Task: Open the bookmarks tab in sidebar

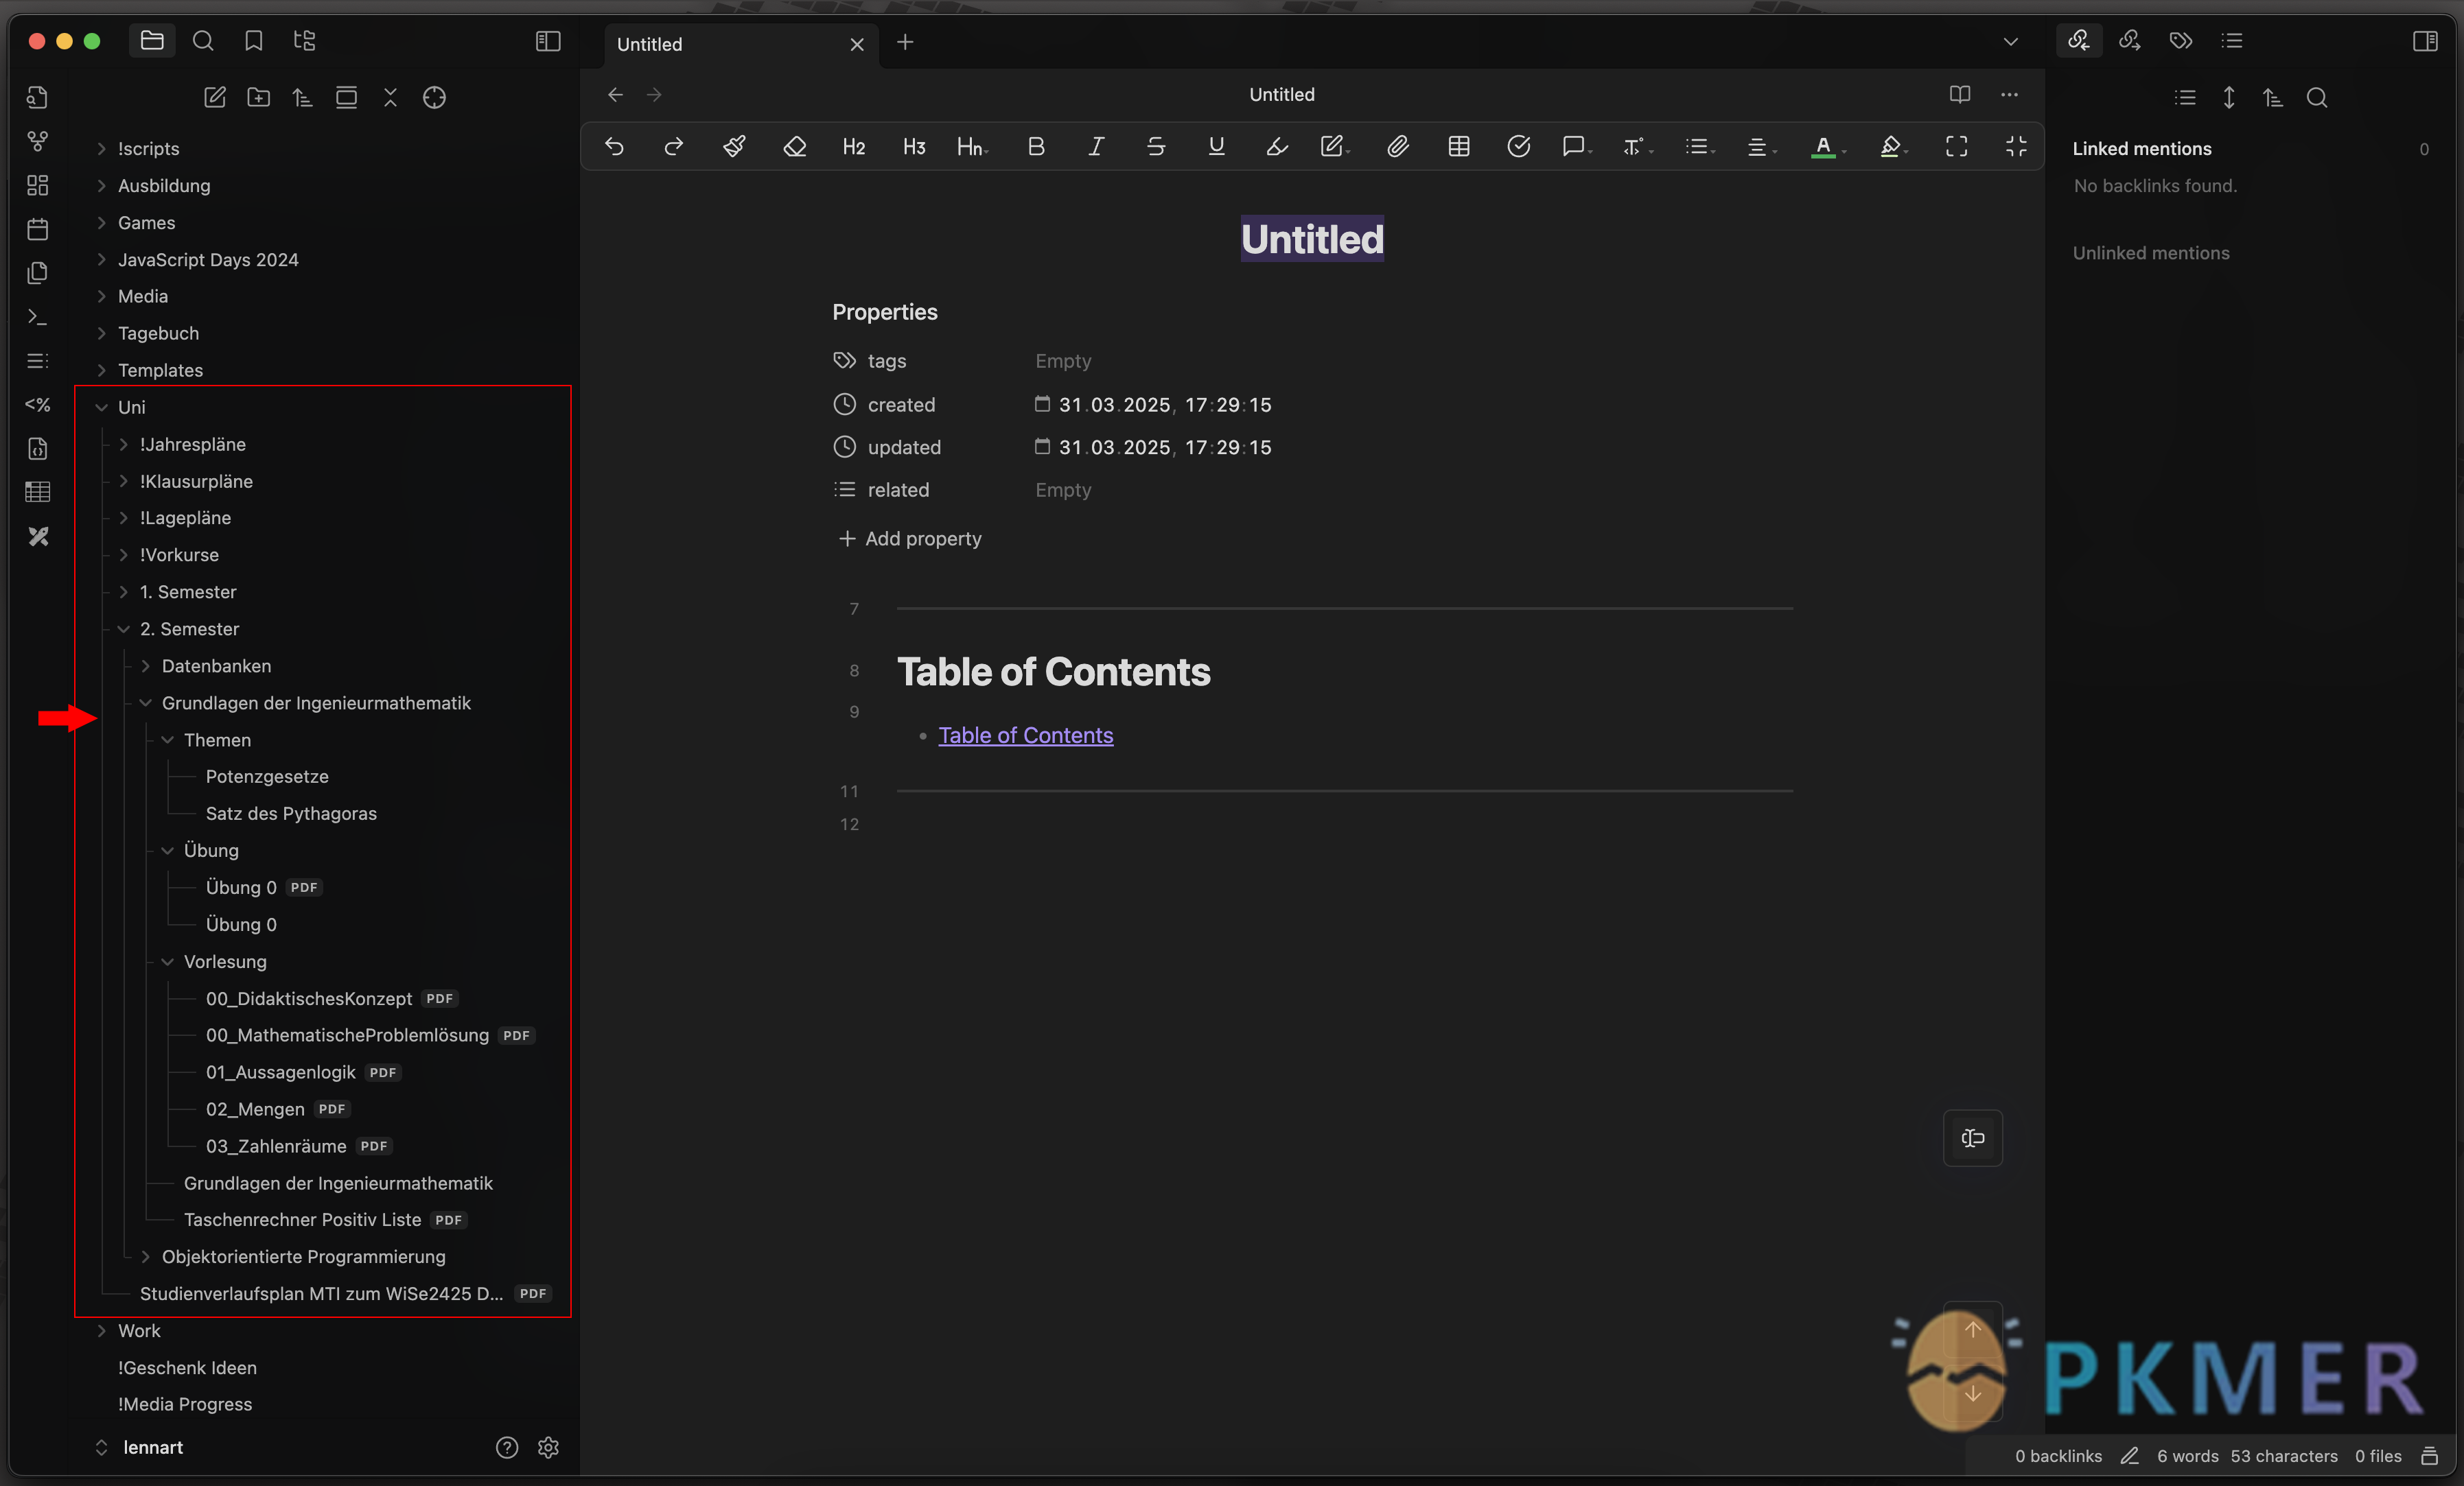Action: 254,41
